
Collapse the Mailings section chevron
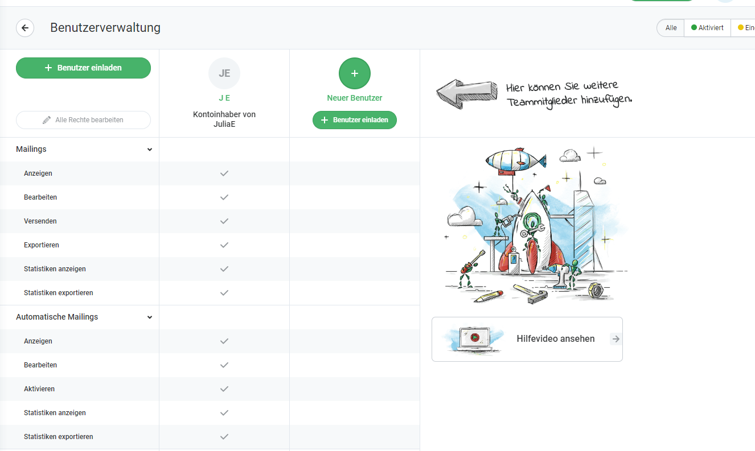(x=150, y=150)
